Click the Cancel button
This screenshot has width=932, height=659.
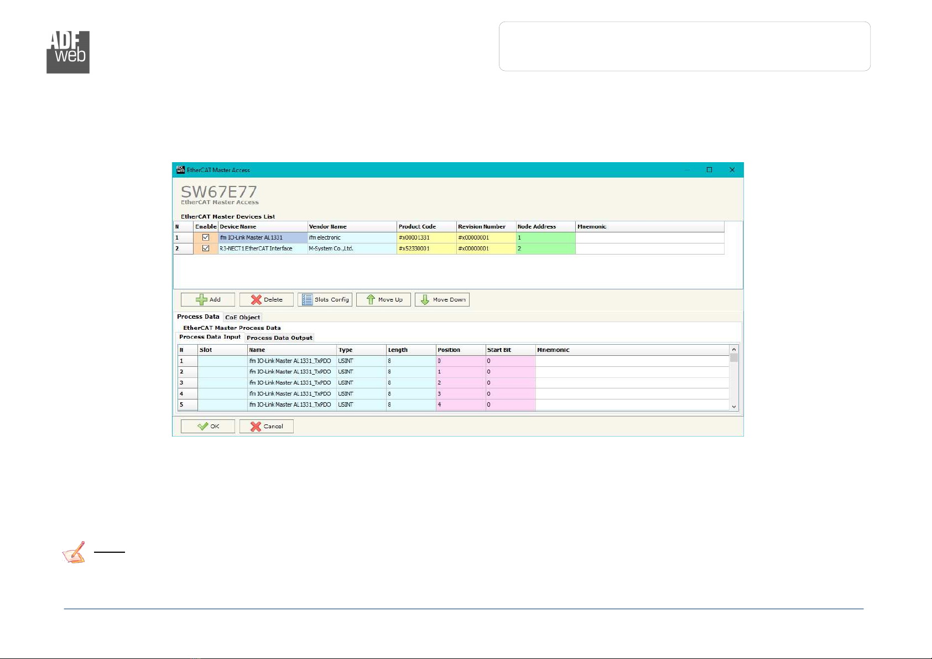(x=267, y=426)
